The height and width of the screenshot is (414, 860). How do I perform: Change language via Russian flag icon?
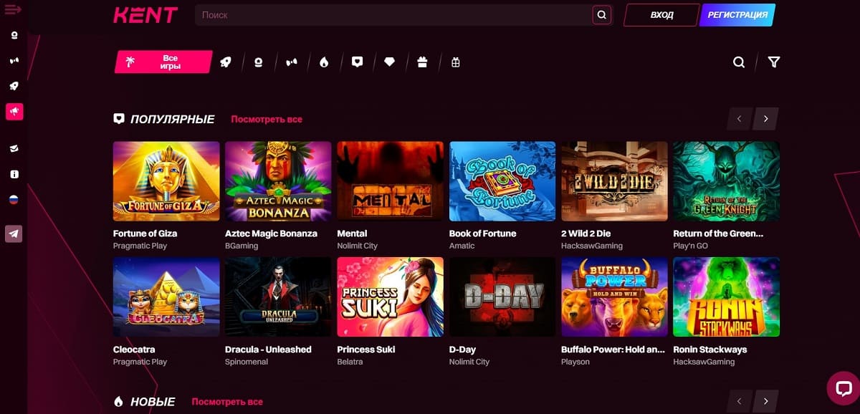(14, 200)
